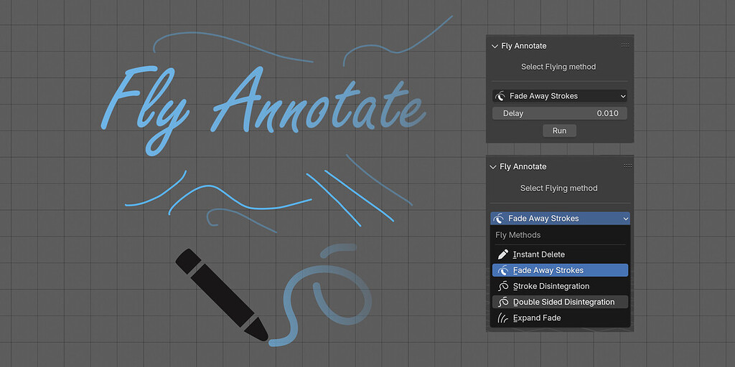This screenshot has width=735, height=367.
Task: Click lower panel Select Flying method label
Action: 558,189
